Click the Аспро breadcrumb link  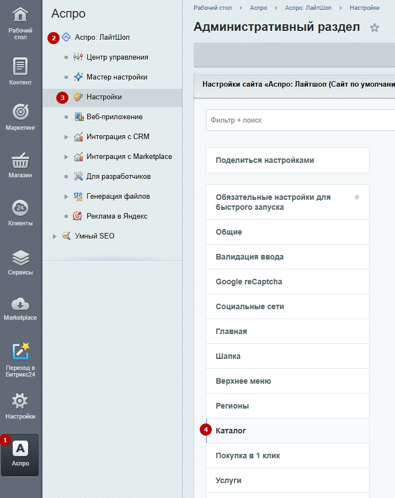click(258, 8)
